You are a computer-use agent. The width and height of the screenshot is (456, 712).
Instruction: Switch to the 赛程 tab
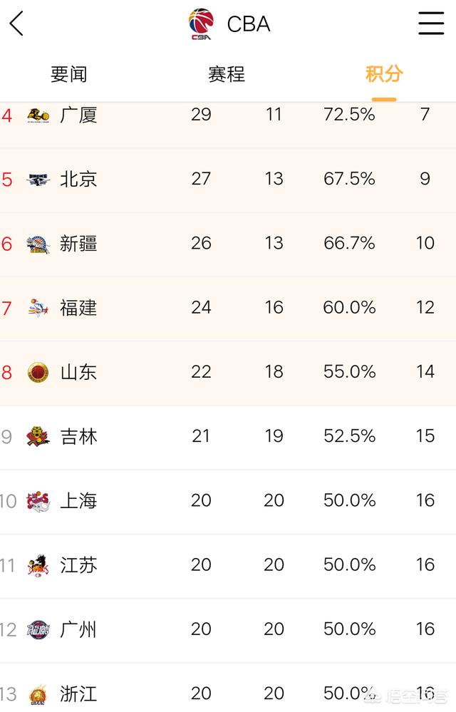[227, 74]
